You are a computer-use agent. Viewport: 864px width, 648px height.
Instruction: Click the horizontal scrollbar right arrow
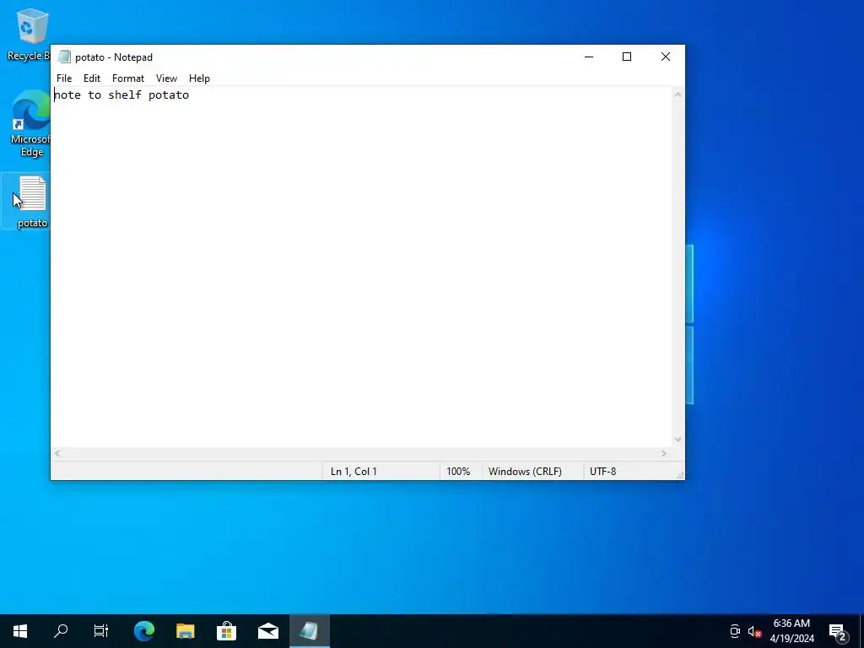pos(664,453)
